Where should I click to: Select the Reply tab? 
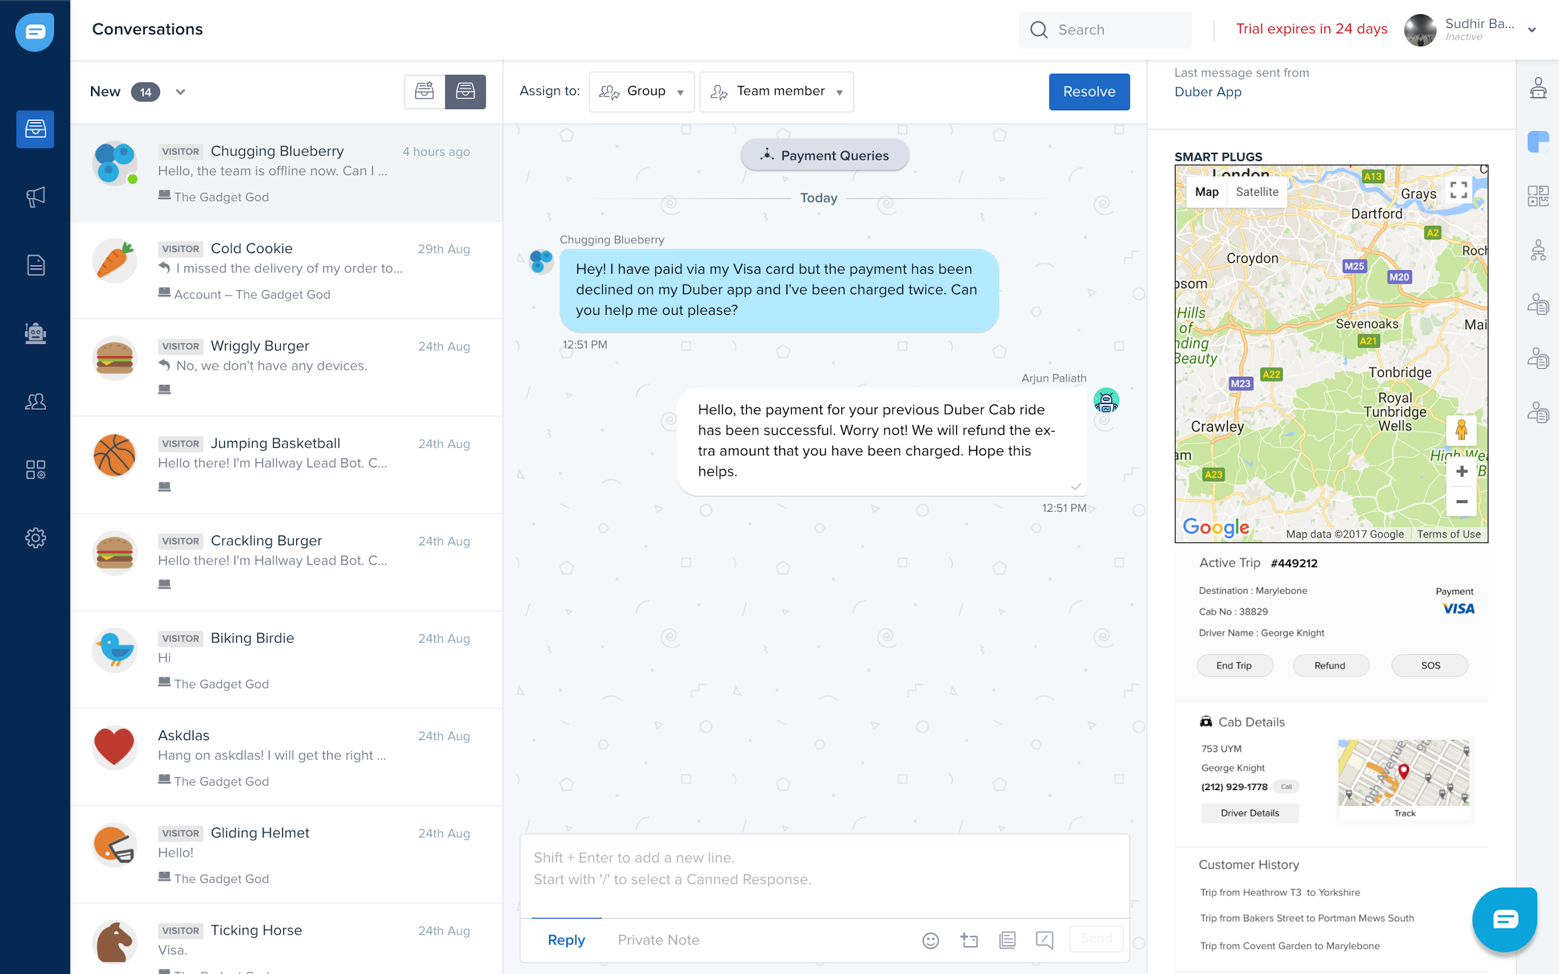click(x=566, y=940)
